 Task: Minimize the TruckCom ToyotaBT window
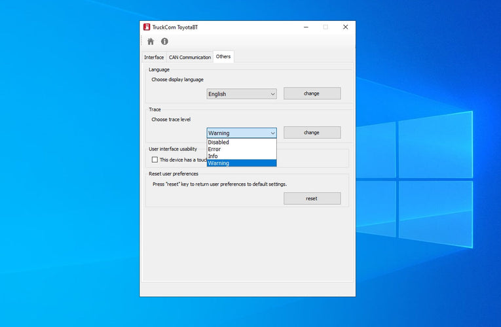pos(306,27)
